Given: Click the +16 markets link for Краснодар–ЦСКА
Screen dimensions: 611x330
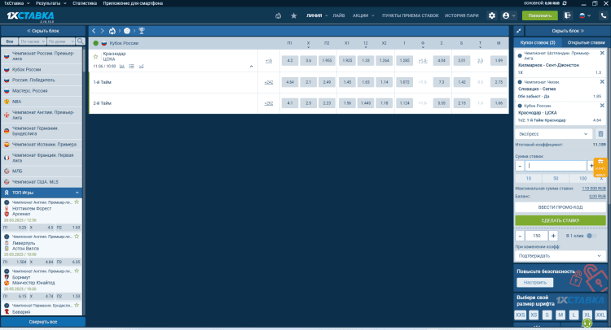Looking at the screenshot, I should 269,61.
